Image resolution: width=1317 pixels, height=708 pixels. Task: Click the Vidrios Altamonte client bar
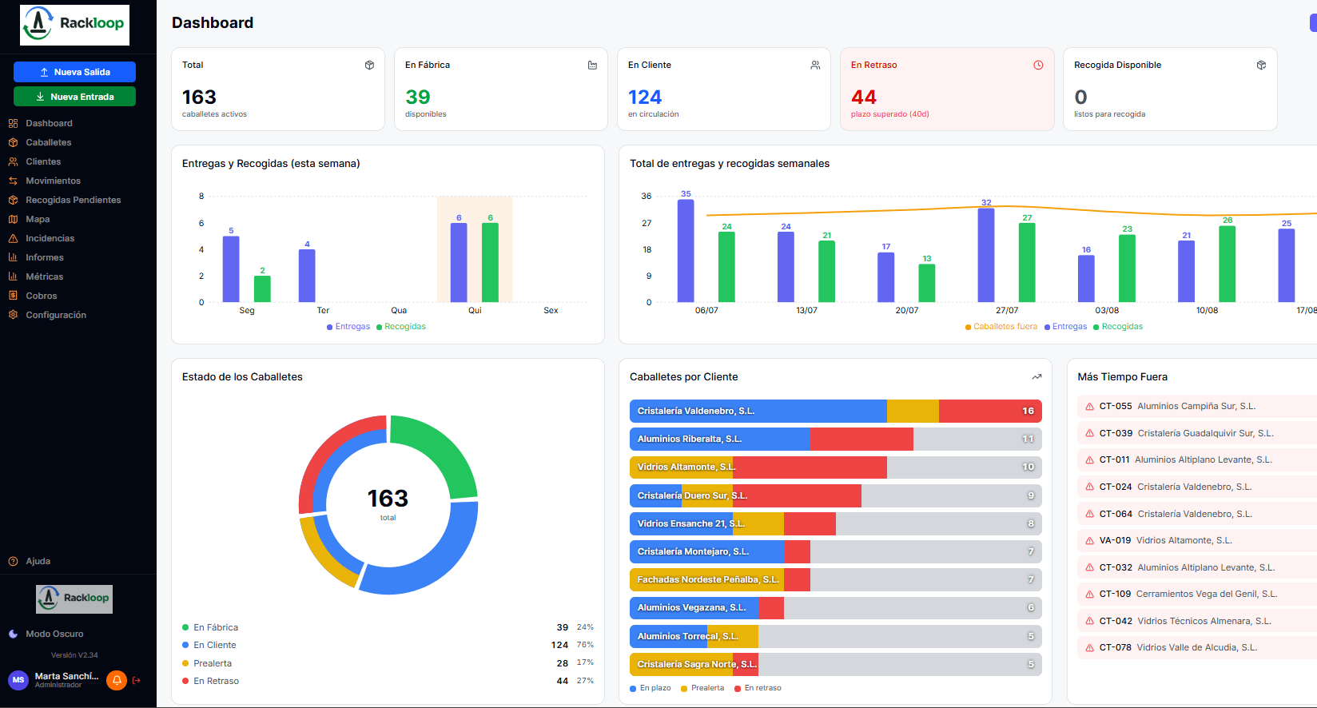836,467
